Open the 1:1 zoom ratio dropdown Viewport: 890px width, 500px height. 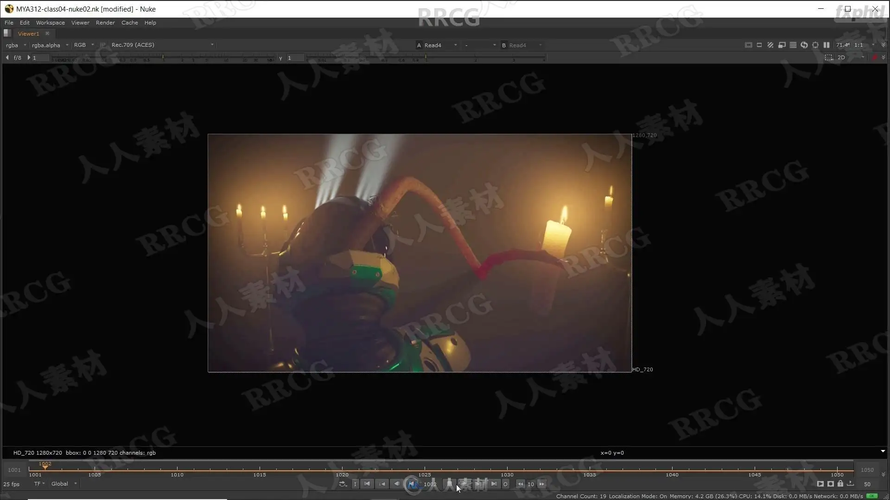[x=865, y=45]
